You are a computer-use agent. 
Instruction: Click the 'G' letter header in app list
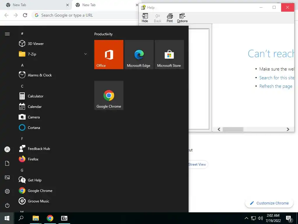[x=22, y=170]
